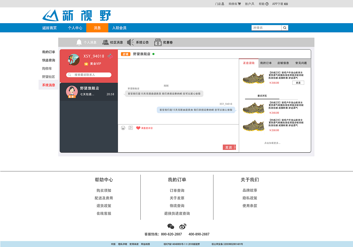The image size is (353, 247).
Task: Open 野望社区 in left sidebar
Action: pos(49,77)
